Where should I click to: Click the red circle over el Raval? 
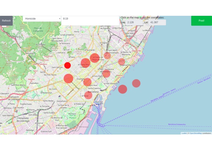tap(88, 95)
